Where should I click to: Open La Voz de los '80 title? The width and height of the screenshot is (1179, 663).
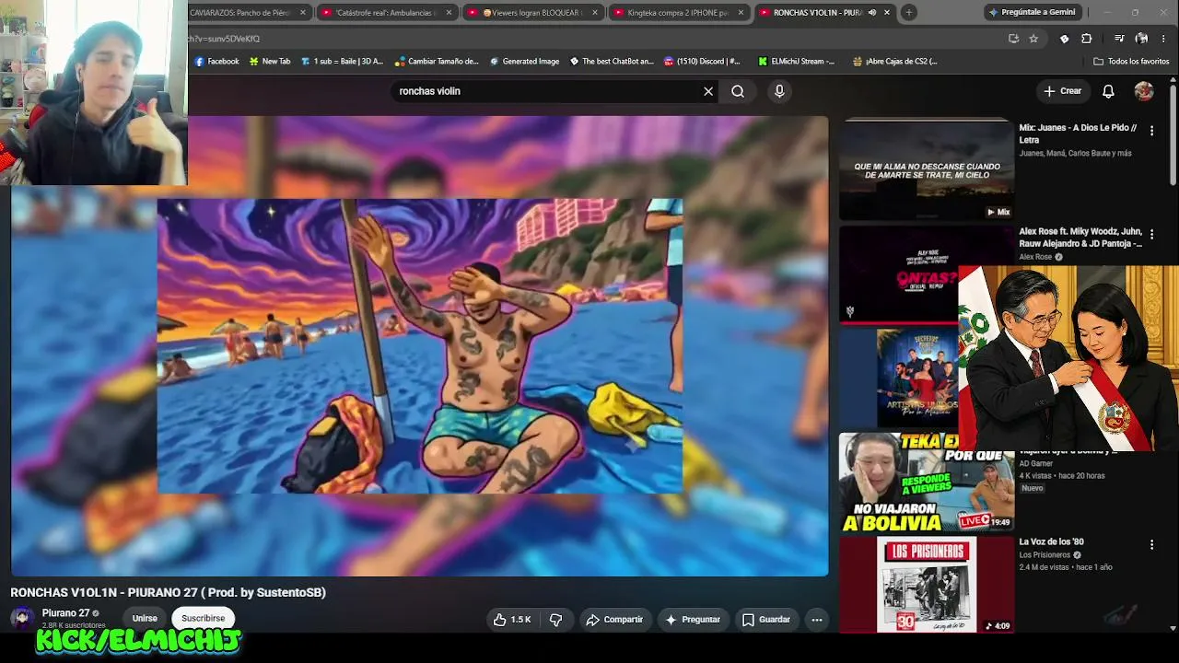[x=1051, y=541]
